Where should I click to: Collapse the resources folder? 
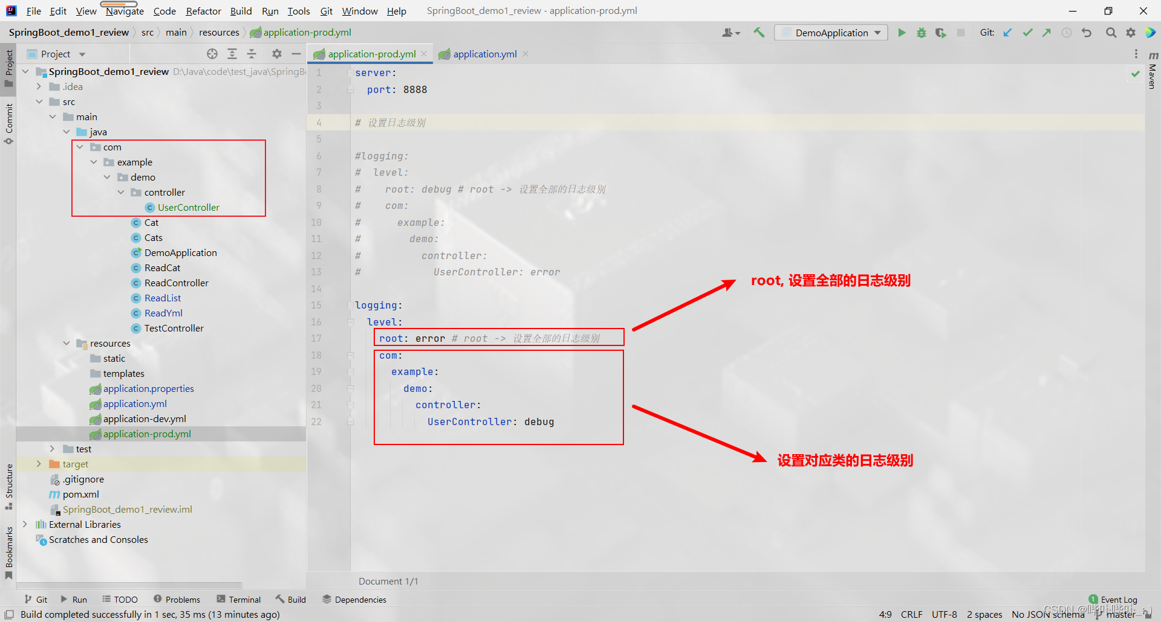click(66, 344)
